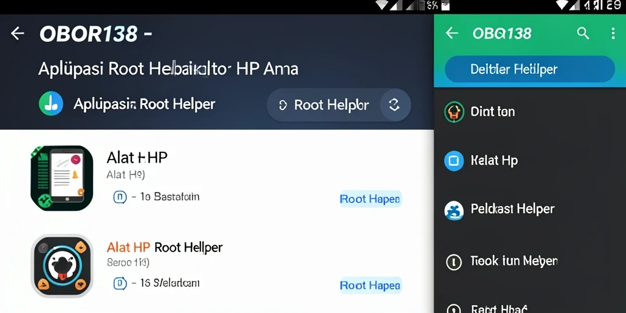The width and height of the screenshot is (626, 313).
Task: Click the Seroo subtitle under Alat HP Root Hellper
Action: pos(128,263)
